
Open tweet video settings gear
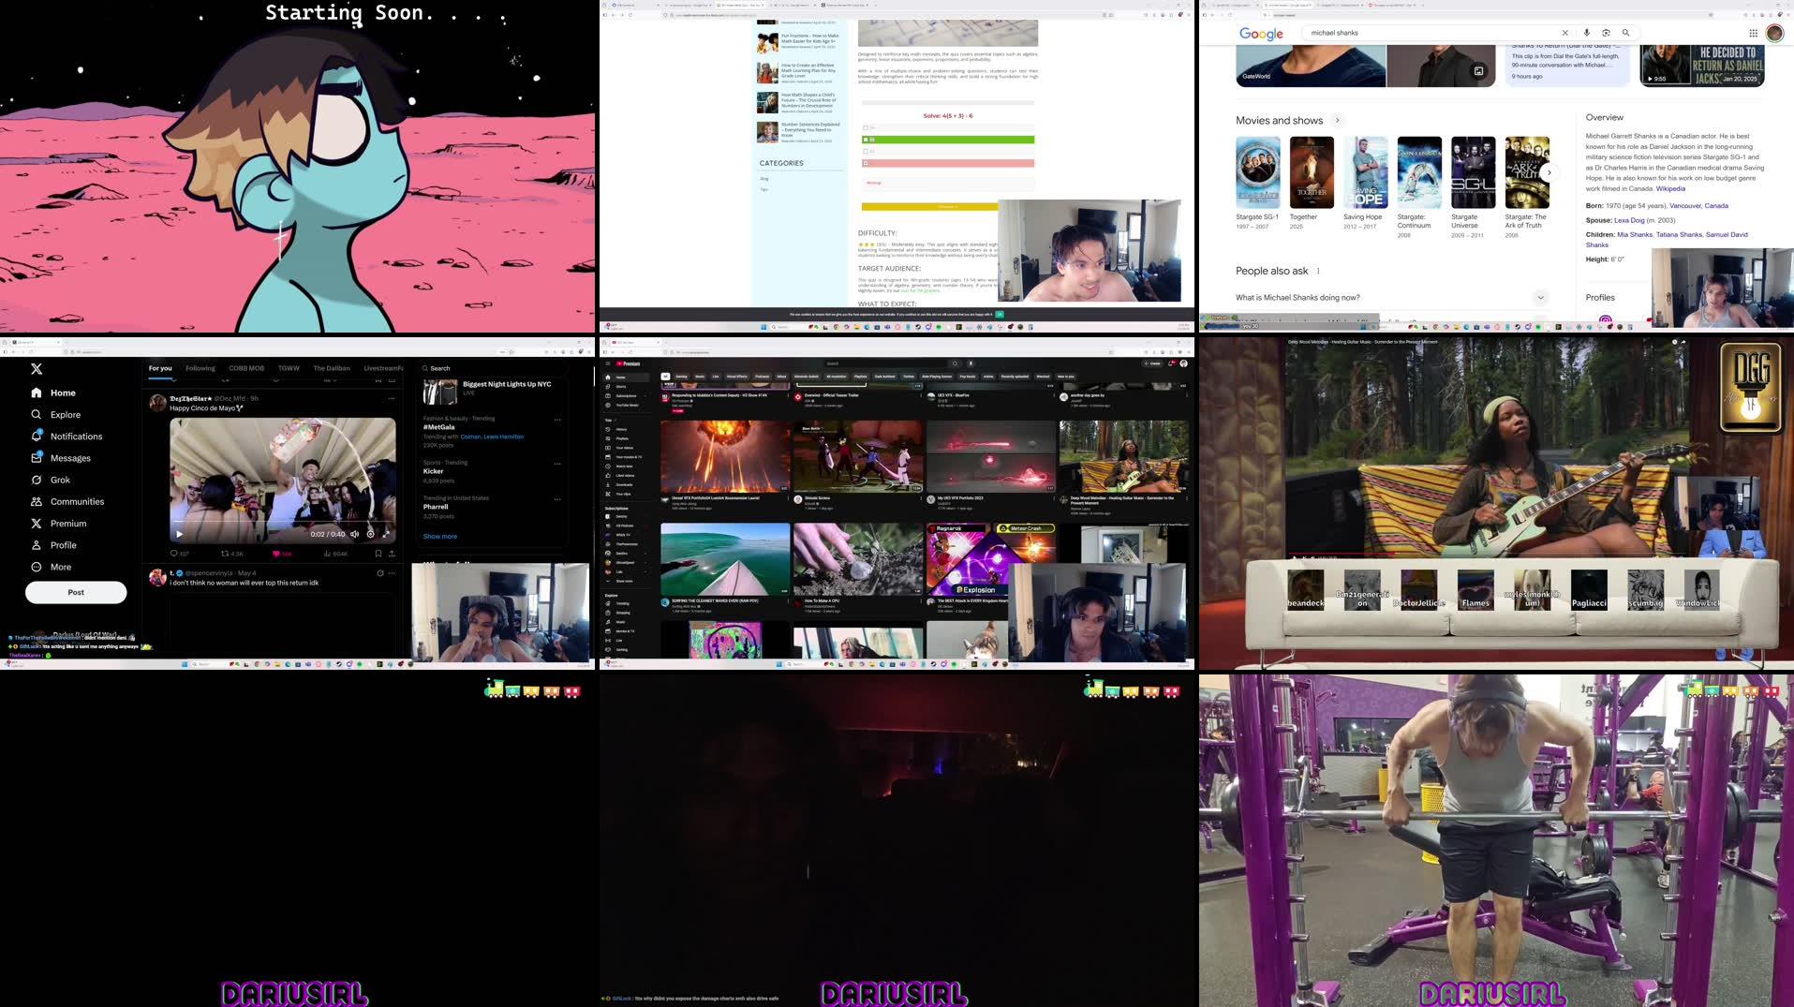pos(371,534)
